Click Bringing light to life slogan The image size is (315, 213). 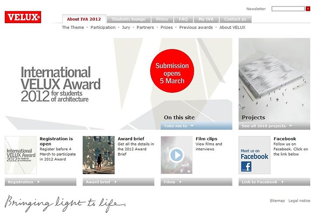[x=65, y=203]
